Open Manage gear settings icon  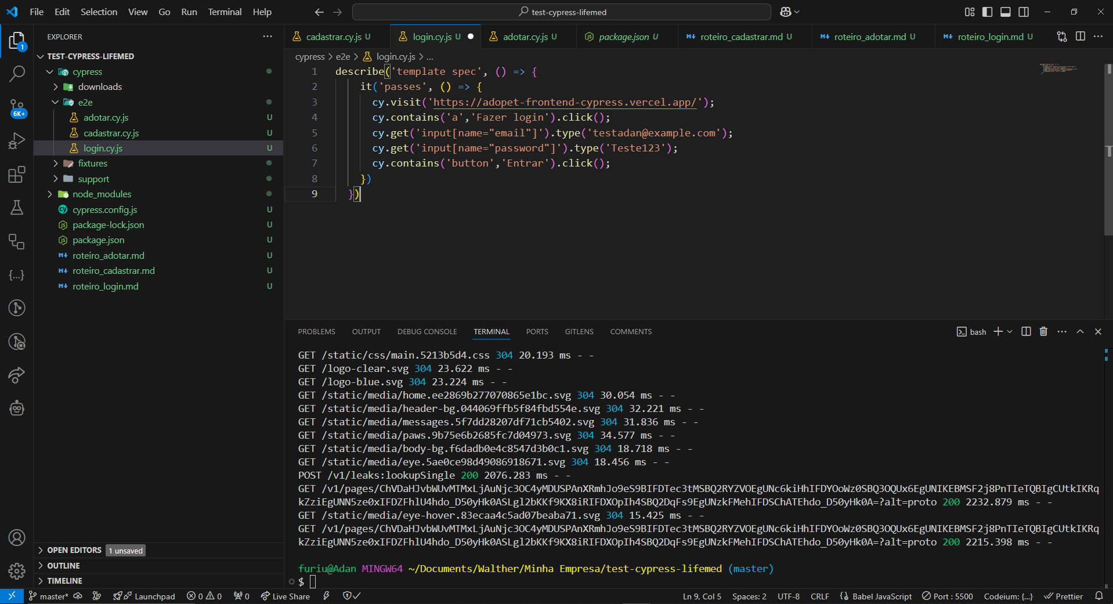pos(17,571)
